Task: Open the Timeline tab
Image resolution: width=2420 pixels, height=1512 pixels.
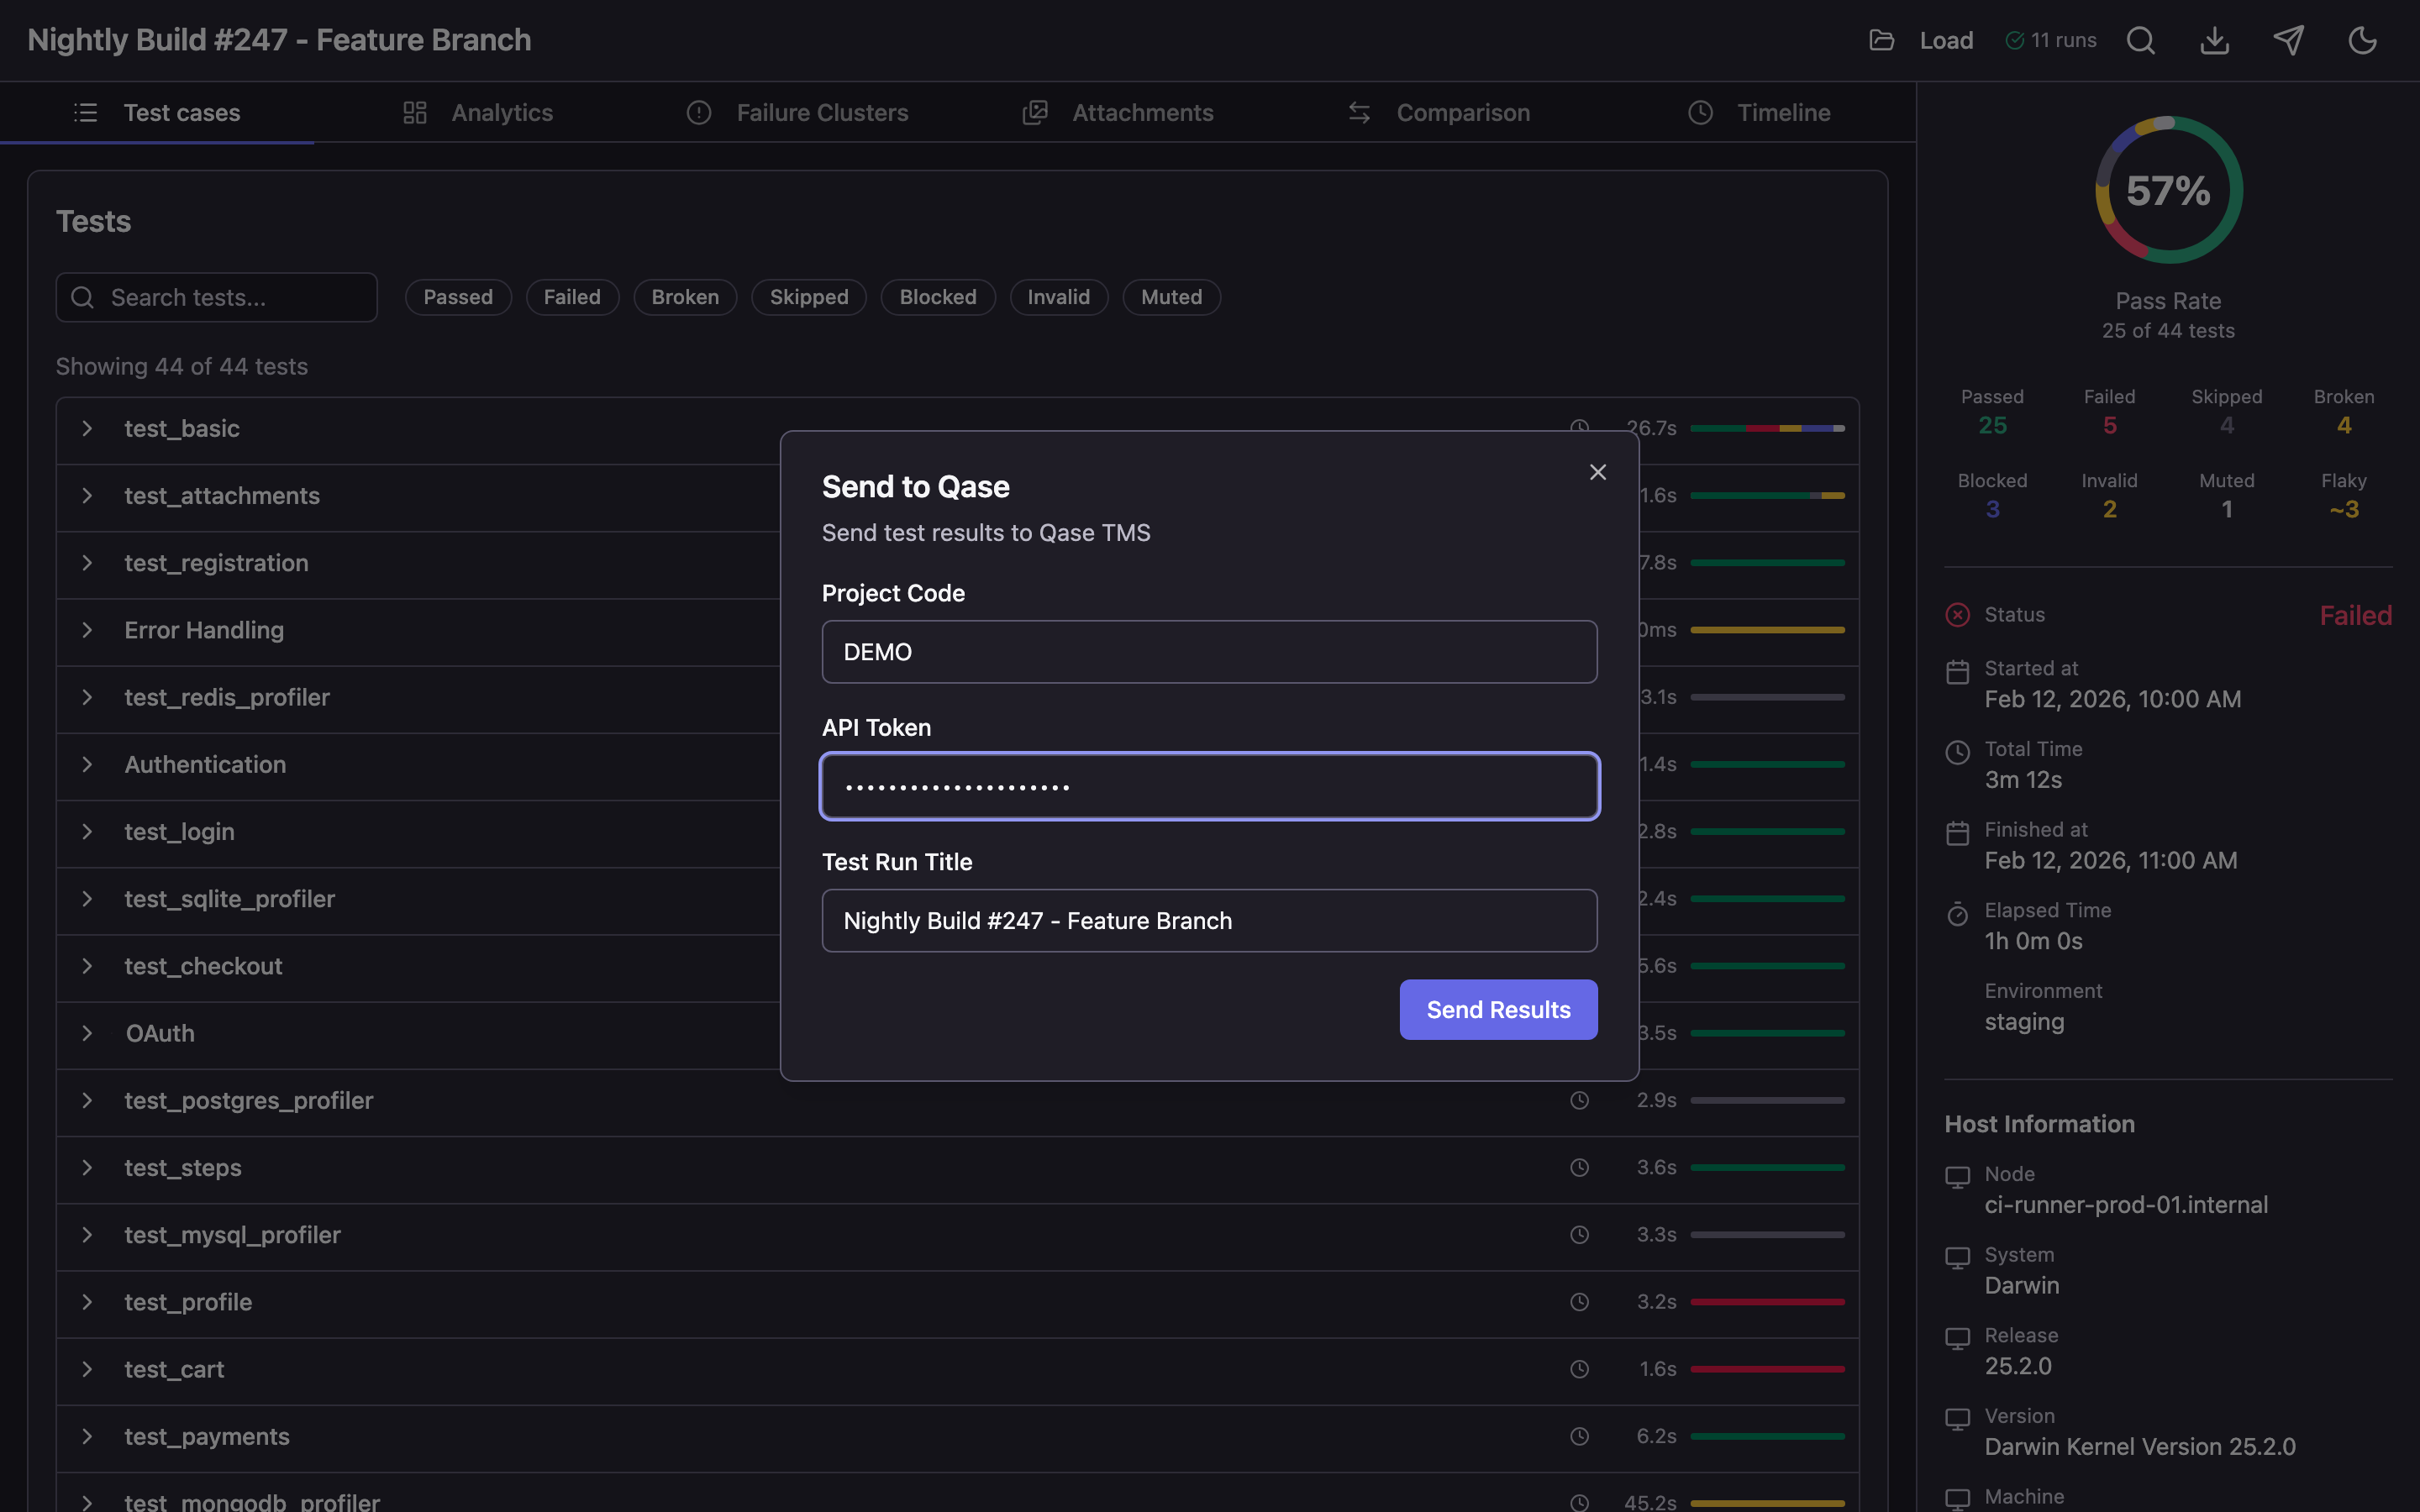Action: tap(1783, 112)
